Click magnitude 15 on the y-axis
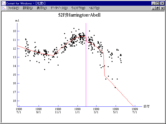This screenshot has width=166, height=124. (x=15, y=75)
